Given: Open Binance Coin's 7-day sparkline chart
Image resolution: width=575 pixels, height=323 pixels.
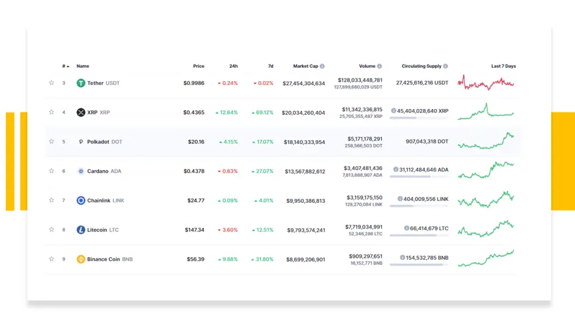Looking at the screenshot, I should (486, 258).
